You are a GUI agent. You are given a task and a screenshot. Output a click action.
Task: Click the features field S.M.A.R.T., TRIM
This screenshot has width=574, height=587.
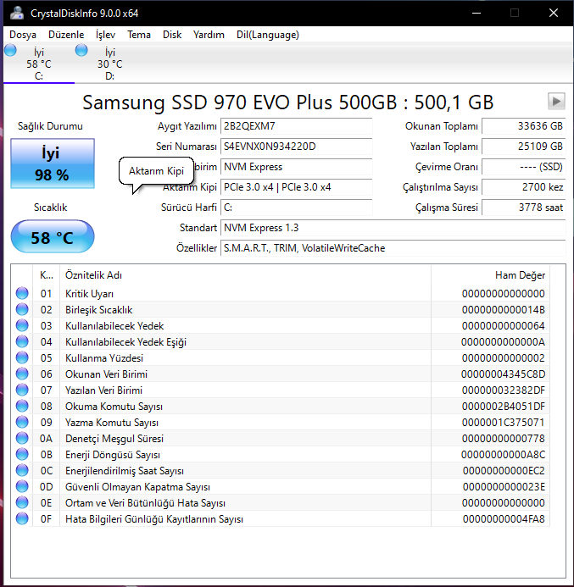[393, 248]
